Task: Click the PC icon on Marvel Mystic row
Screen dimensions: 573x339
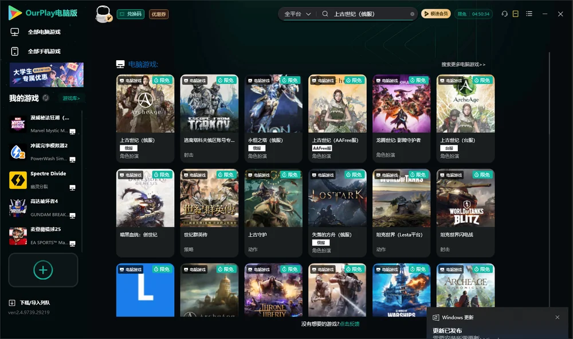Action: pos(72,132)
